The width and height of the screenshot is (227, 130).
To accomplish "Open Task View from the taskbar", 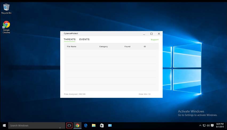I will pyautogui.click(x=69, y=125).
